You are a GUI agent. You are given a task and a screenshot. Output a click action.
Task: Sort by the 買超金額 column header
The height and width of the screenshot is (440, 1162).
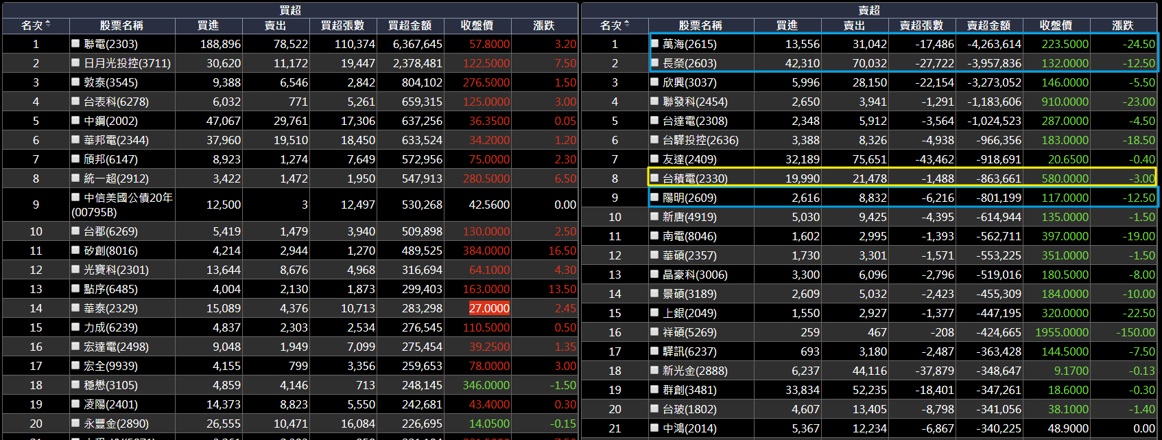410,25
